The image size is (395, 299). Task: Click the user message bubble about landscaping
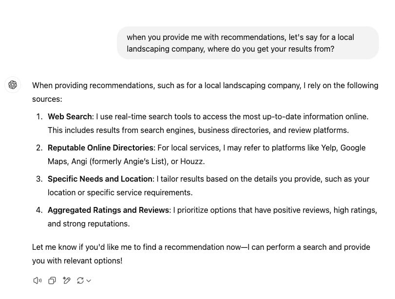tap(247, 43)
